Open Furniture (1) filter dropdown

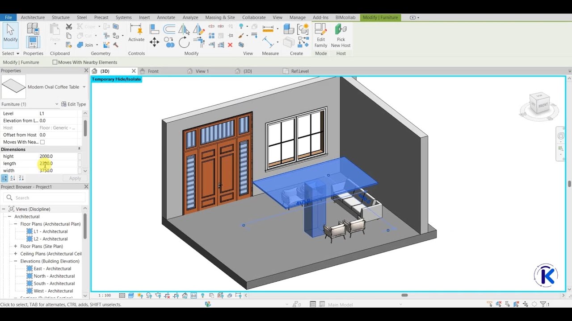click(x=57, y=104)
